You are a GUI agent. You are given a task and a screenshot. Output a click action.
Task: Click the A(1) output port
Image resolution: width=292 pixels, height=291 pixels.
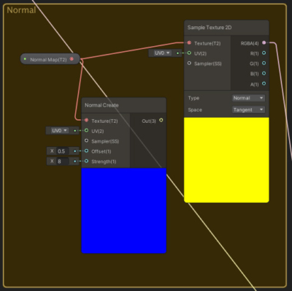tap(264, 83)
